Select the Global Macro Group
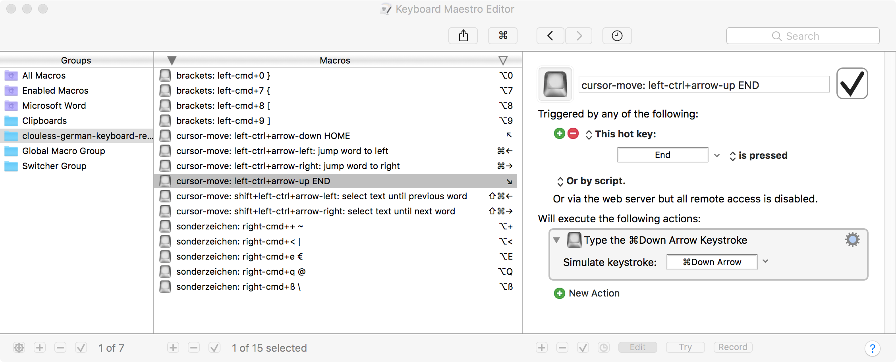Screen dimensions: 896x362 (64, 151)
